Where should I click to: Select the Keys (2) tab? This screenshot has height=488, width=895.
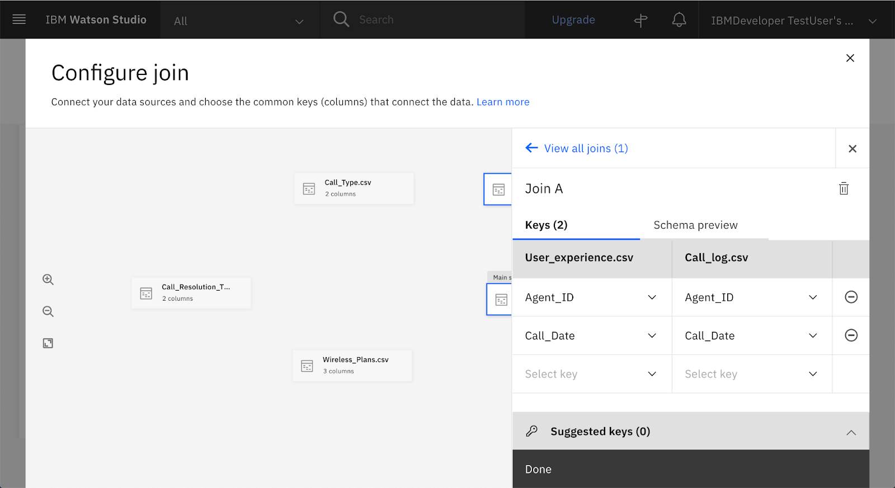546,225
